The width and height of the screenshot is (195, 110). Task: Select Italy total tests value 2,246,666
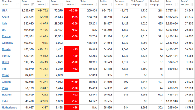click(172, 23)
